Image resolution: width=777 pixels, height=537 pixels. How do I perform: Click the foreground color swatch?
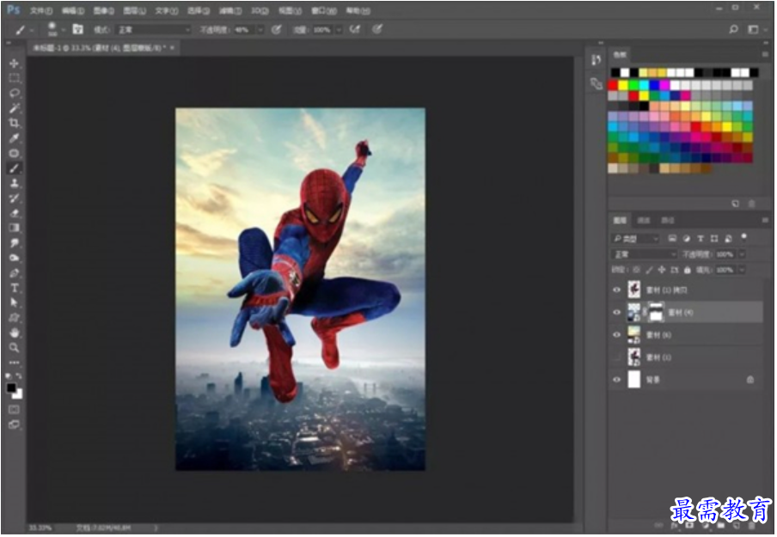point(11,387)
